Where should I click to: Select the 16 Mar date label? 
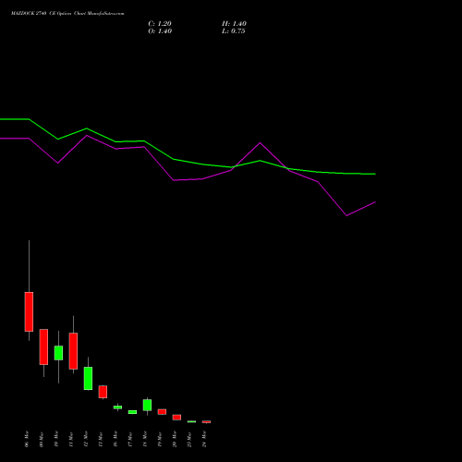pyautogui.click(x=115, y=439)
